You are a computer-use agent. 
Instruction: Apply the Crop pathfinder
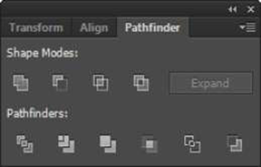150,144
